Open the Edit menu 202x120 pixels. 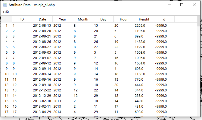[x=6, y=12]
